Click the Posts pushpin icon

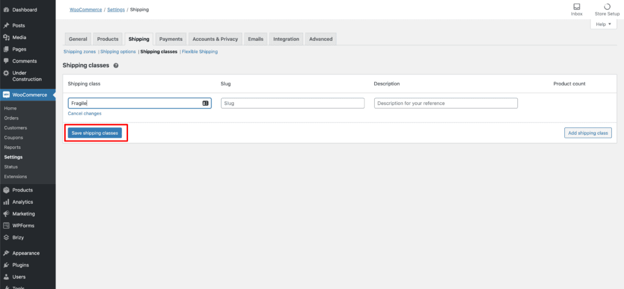[x=6, y=26]
